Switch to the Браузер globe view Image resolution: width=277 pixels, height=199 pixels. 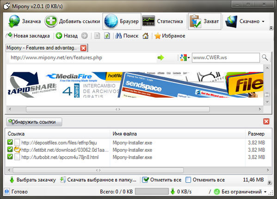click(122, 21)
